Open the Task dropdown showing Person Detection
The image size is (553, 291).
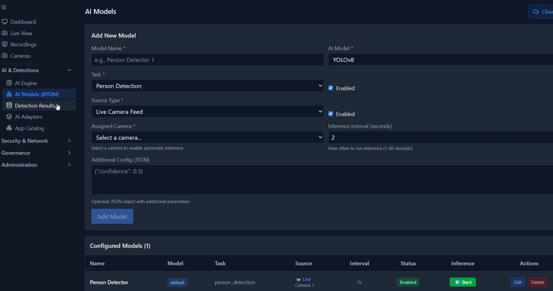207,86
